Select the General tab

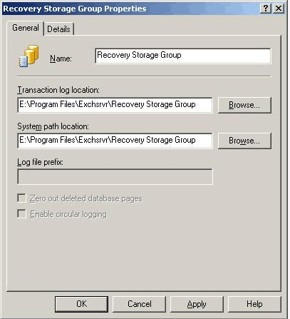26,28
